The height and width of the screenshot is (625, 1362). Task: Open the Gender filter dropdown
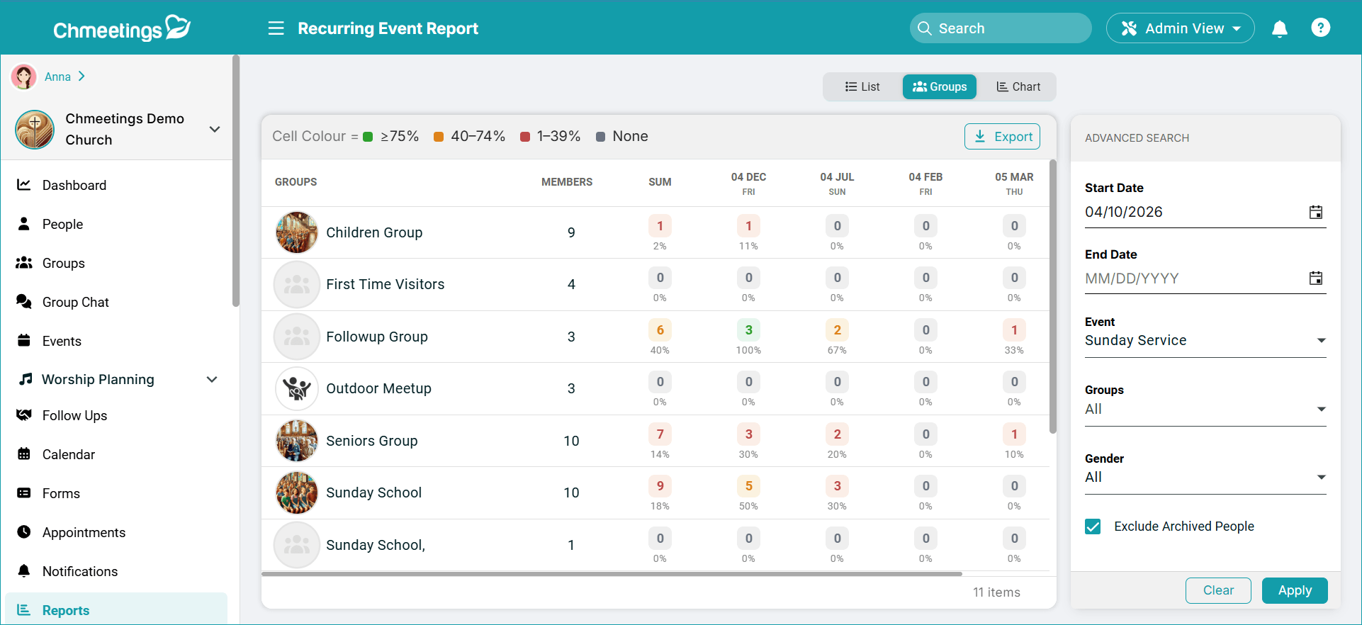(1205, 478)
